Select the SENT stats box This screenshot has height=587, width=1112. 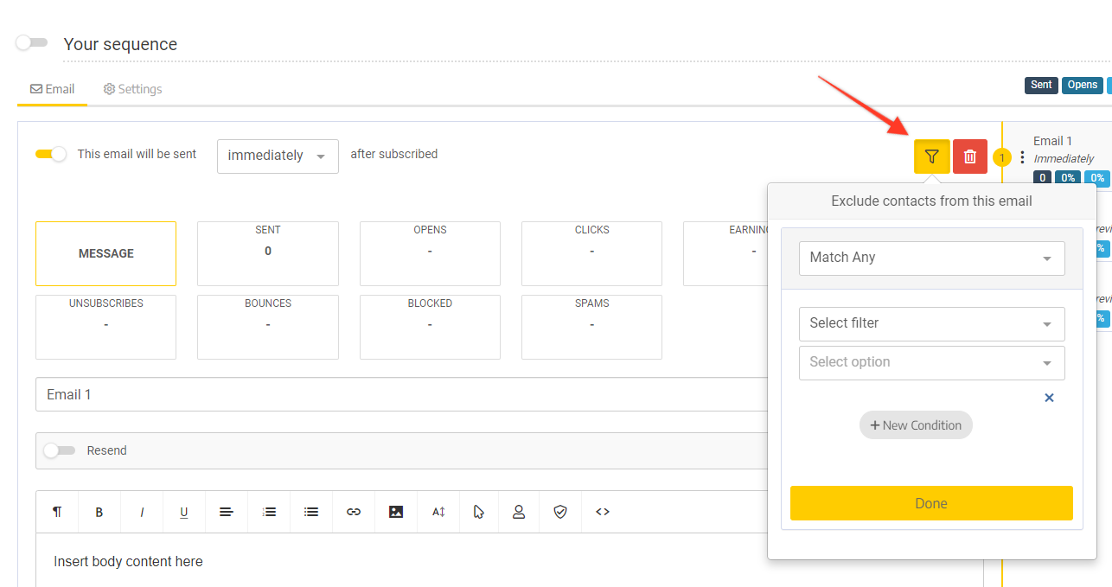268,253
